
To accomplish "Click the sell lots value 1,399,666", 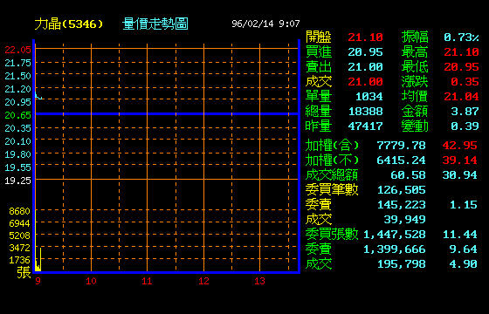I will tap(395, 249).
